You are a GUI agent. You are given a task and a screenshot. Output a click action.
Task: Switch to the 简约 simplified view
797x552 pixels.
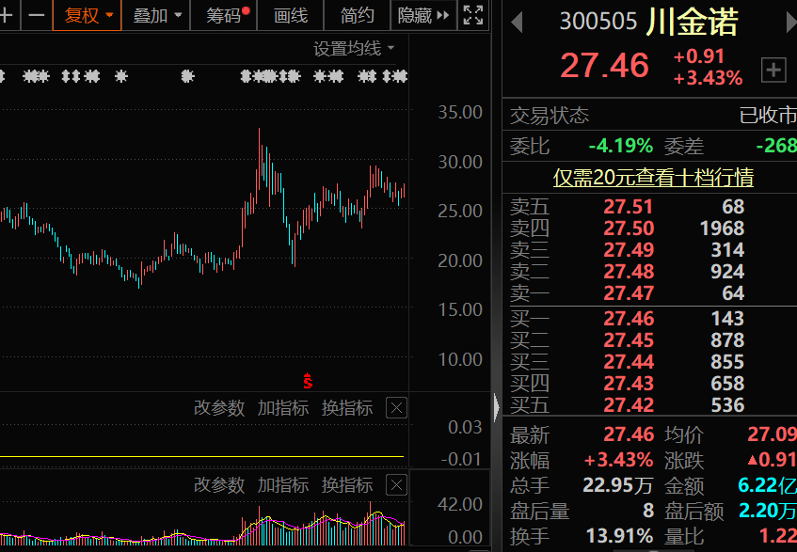[x=357, y=15]
